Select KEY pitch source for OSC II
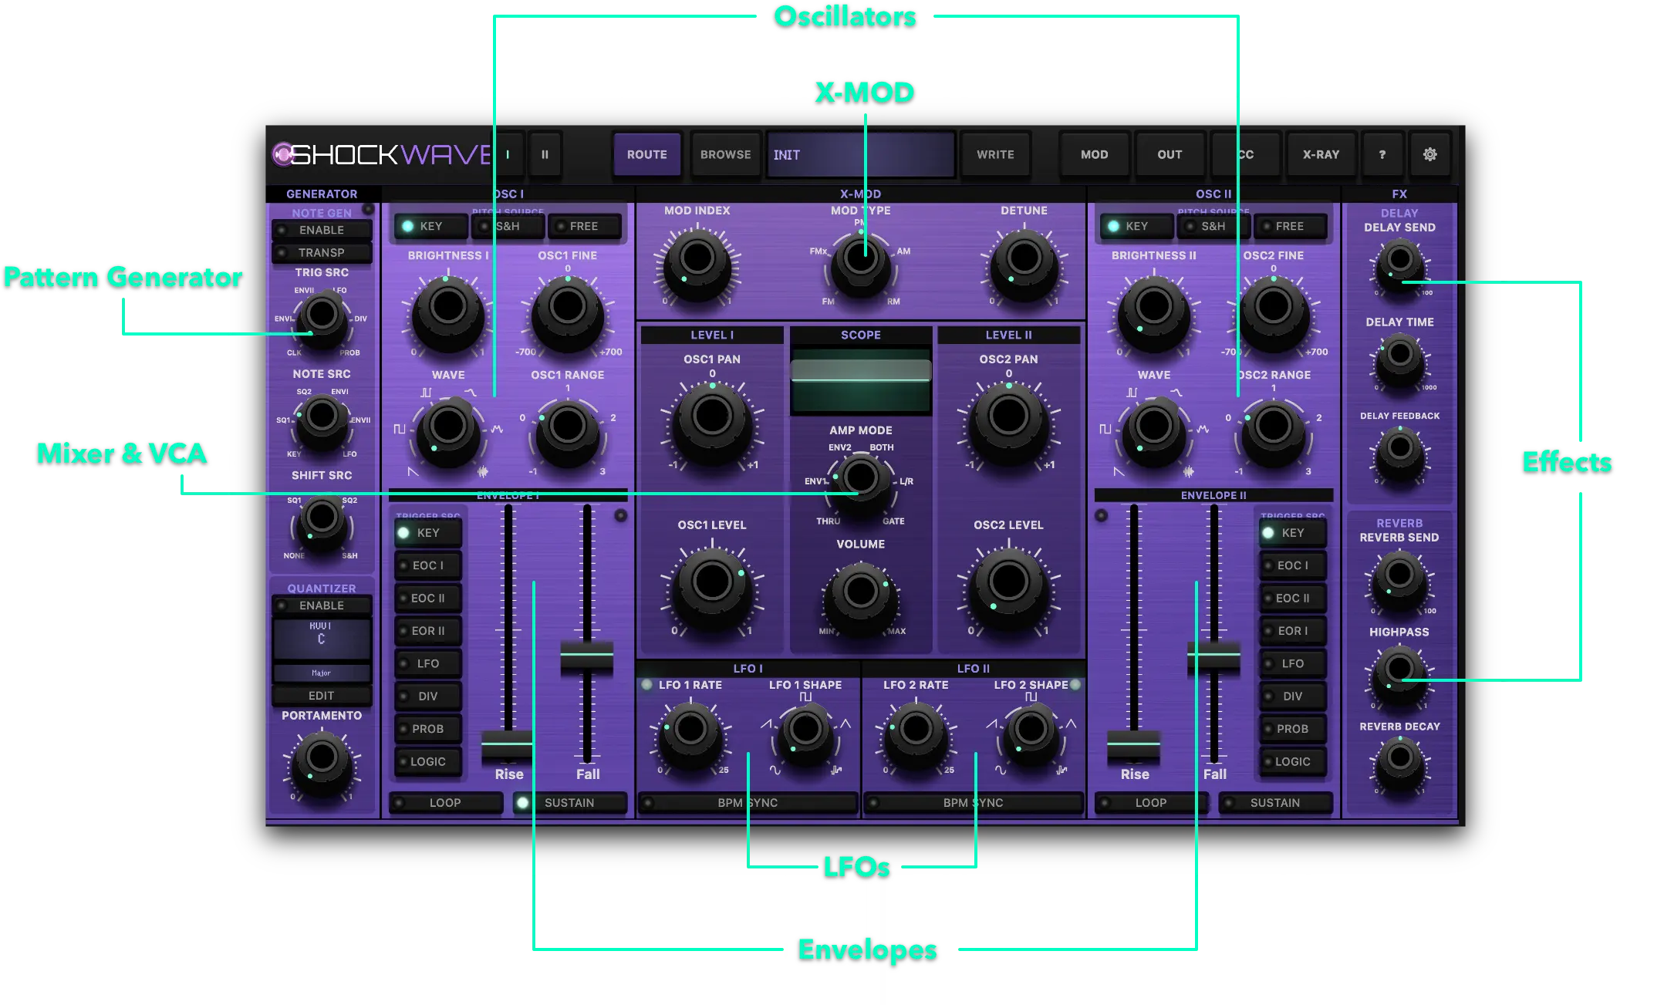This screenshot has width=1664, height=1005. point(1136,226)
